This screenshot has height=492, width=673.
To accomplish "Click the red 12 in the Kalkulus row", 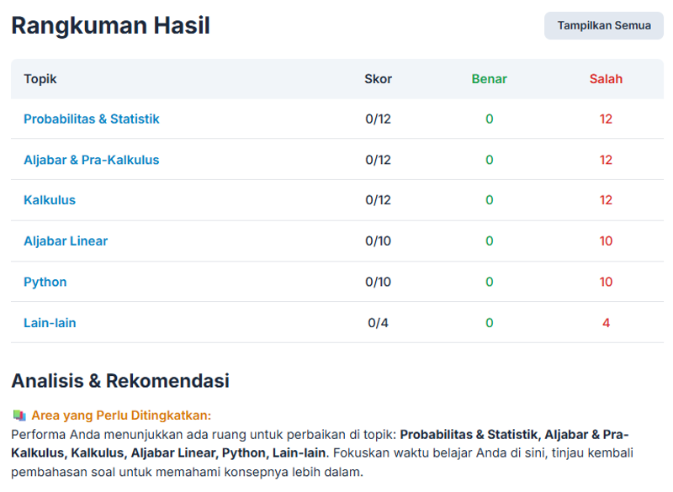I will (x=606, y=200).
